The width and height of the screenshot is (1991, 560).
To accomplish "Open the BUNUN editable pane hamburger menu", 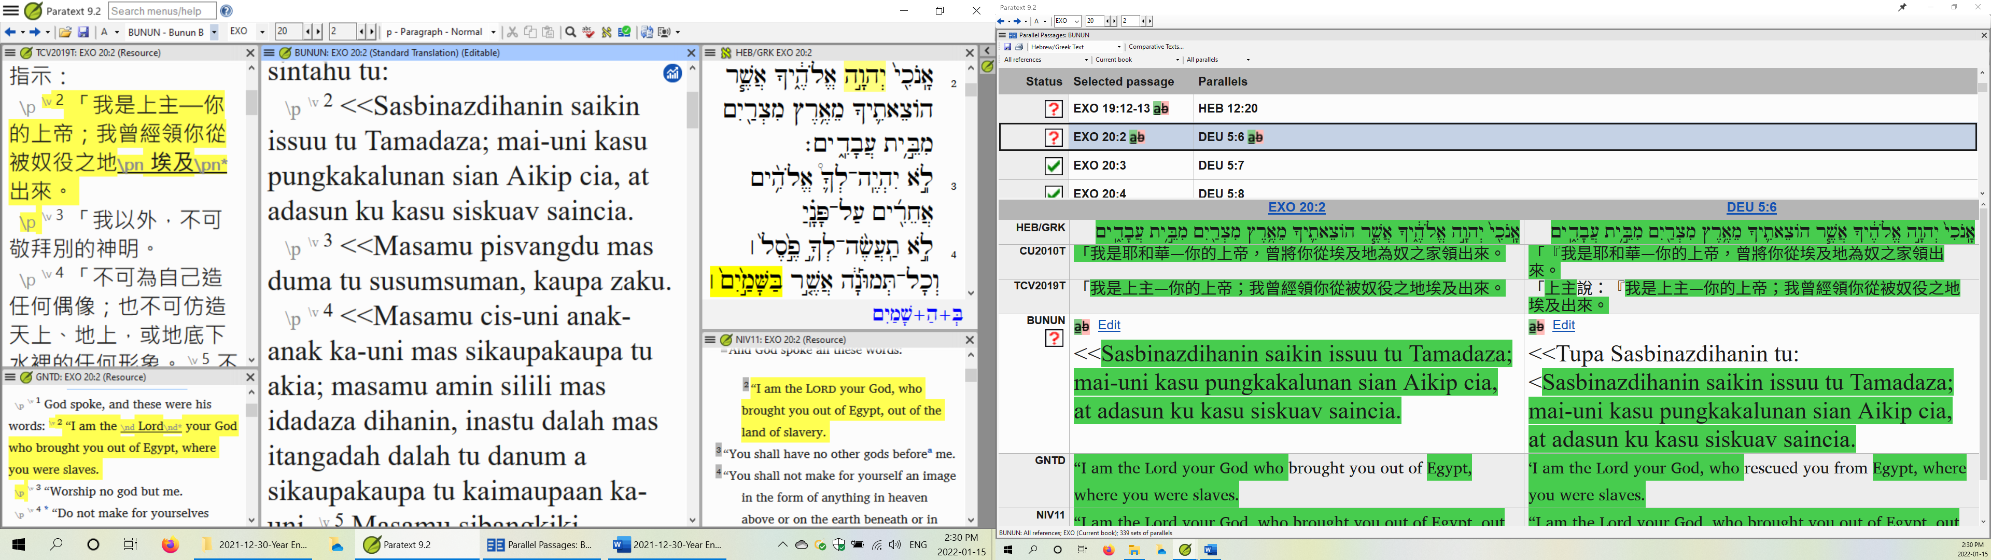I will (269, 52).
